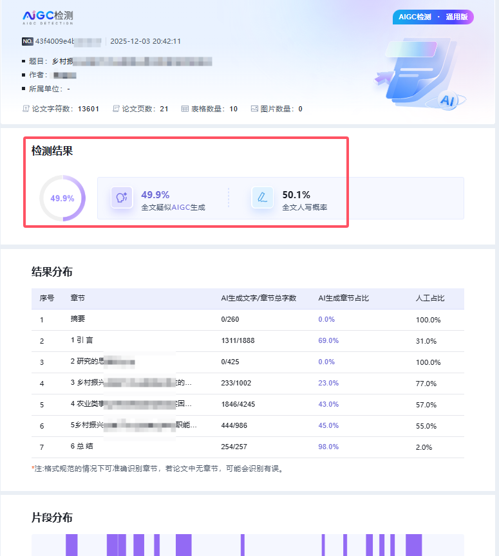Screen dimensions: 499x556
Task: Select the table count value 10
Action: pos(233,109)
